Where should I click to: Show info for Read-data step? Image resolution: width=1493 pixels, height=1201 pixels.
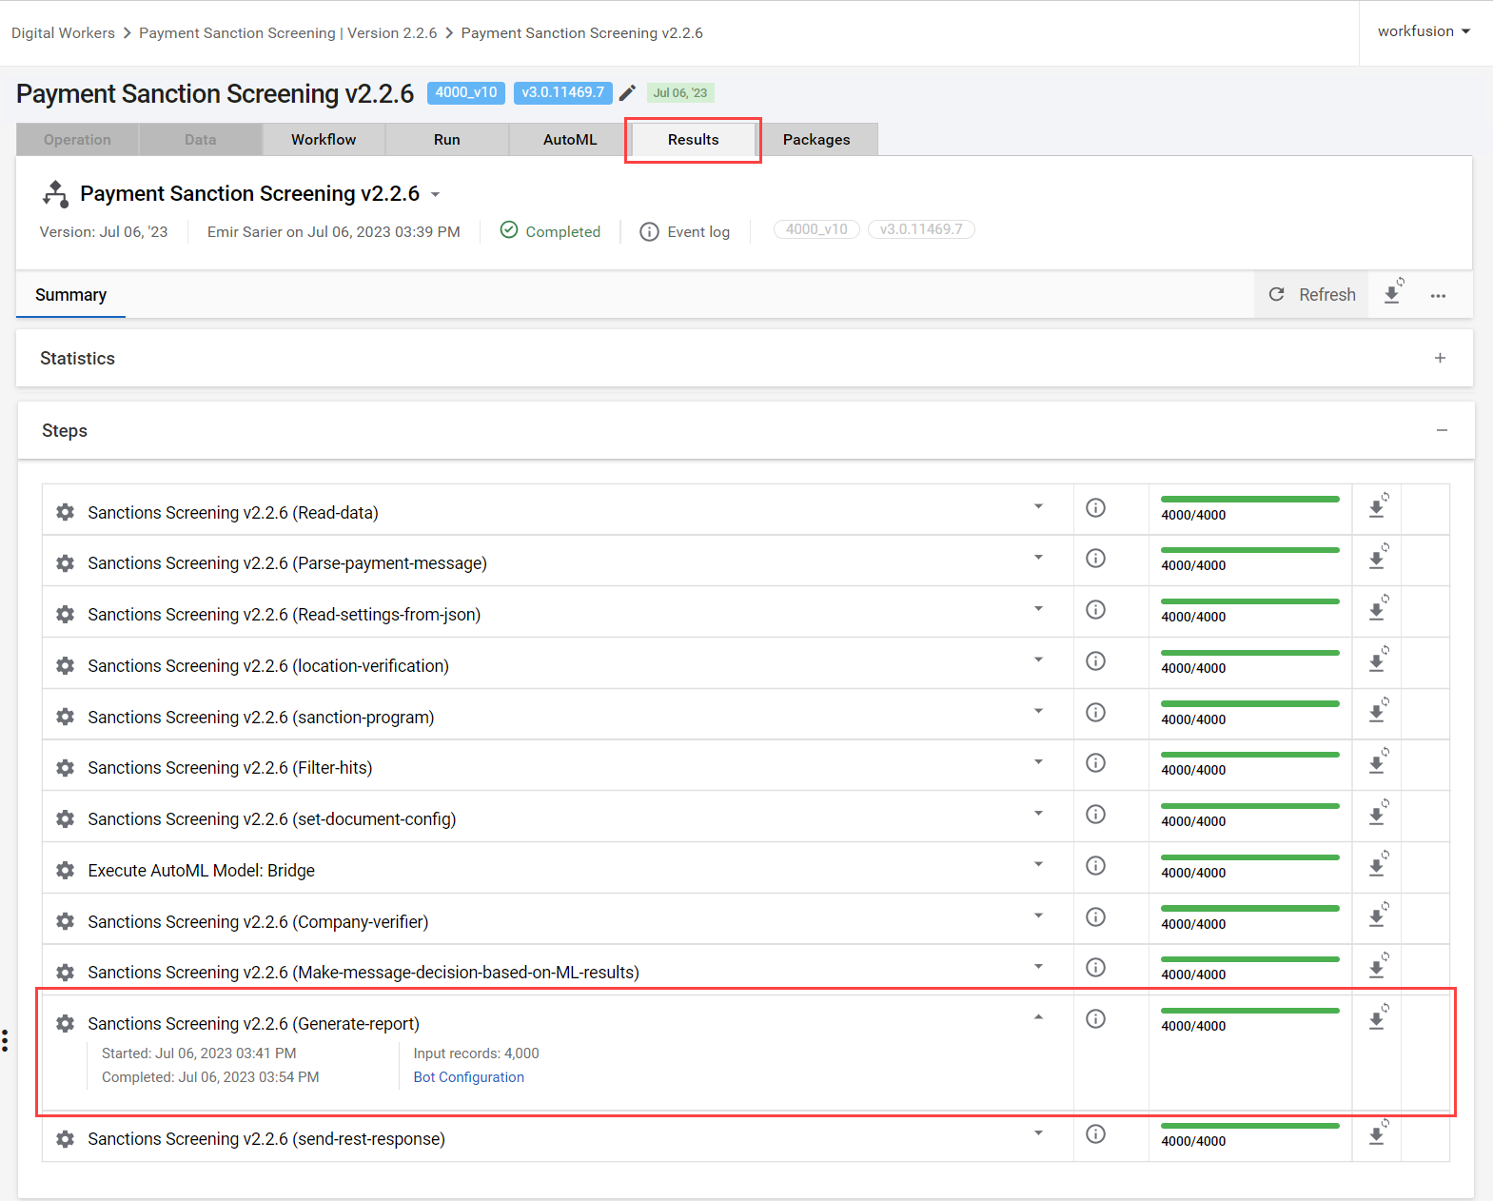pyautogui.click(x=1096, y=507)
